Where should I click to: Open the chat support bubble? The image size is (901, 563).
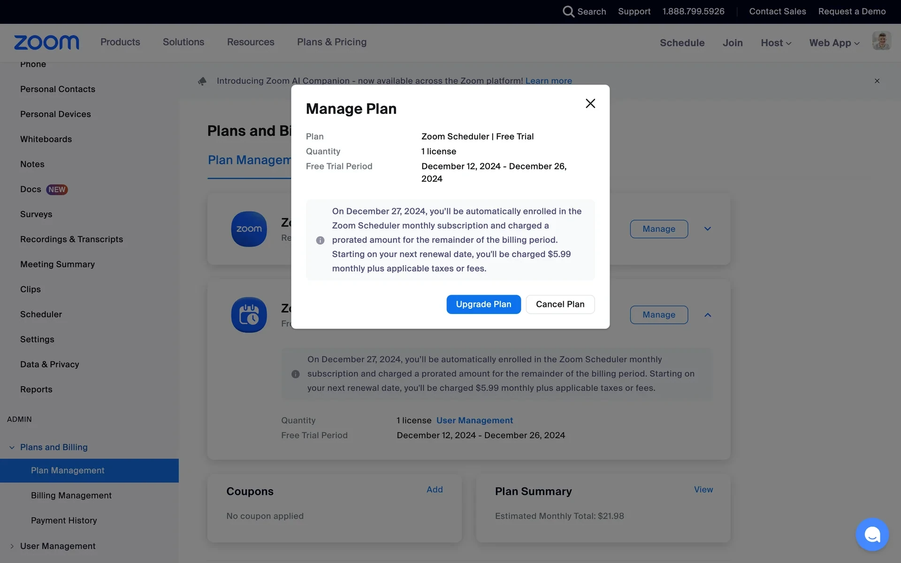(x=872, y=534)
